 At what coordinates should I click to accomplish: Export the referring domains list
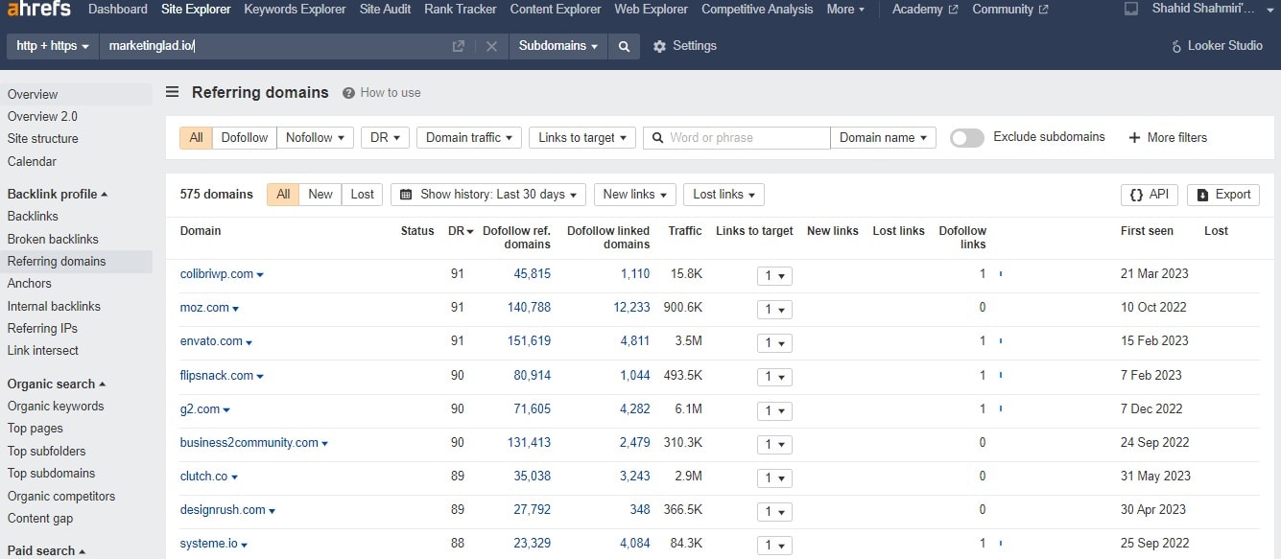pos(1223,195)
